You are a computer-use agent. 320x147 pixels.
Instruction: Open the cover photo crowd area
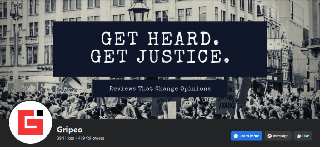tap(160, 108)
